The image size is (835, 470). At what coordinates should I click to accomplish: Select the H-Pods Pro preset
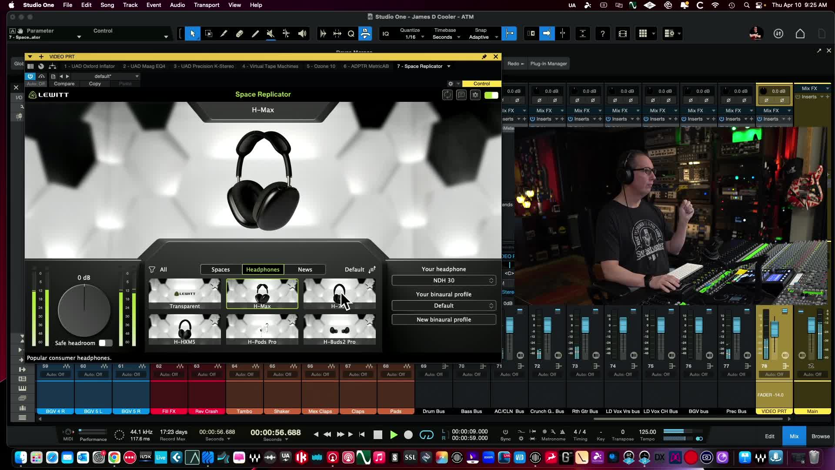pos(262,329)
